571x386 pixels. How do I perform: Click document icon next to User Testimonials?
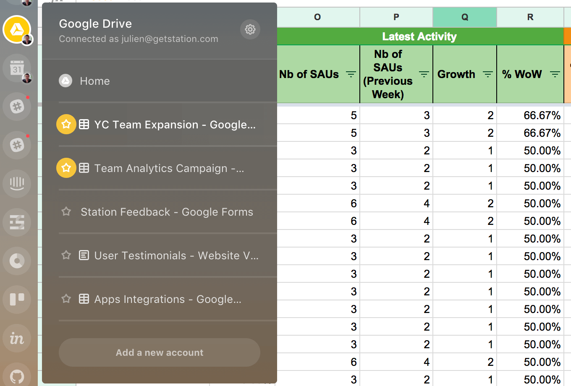click(84, 255)
